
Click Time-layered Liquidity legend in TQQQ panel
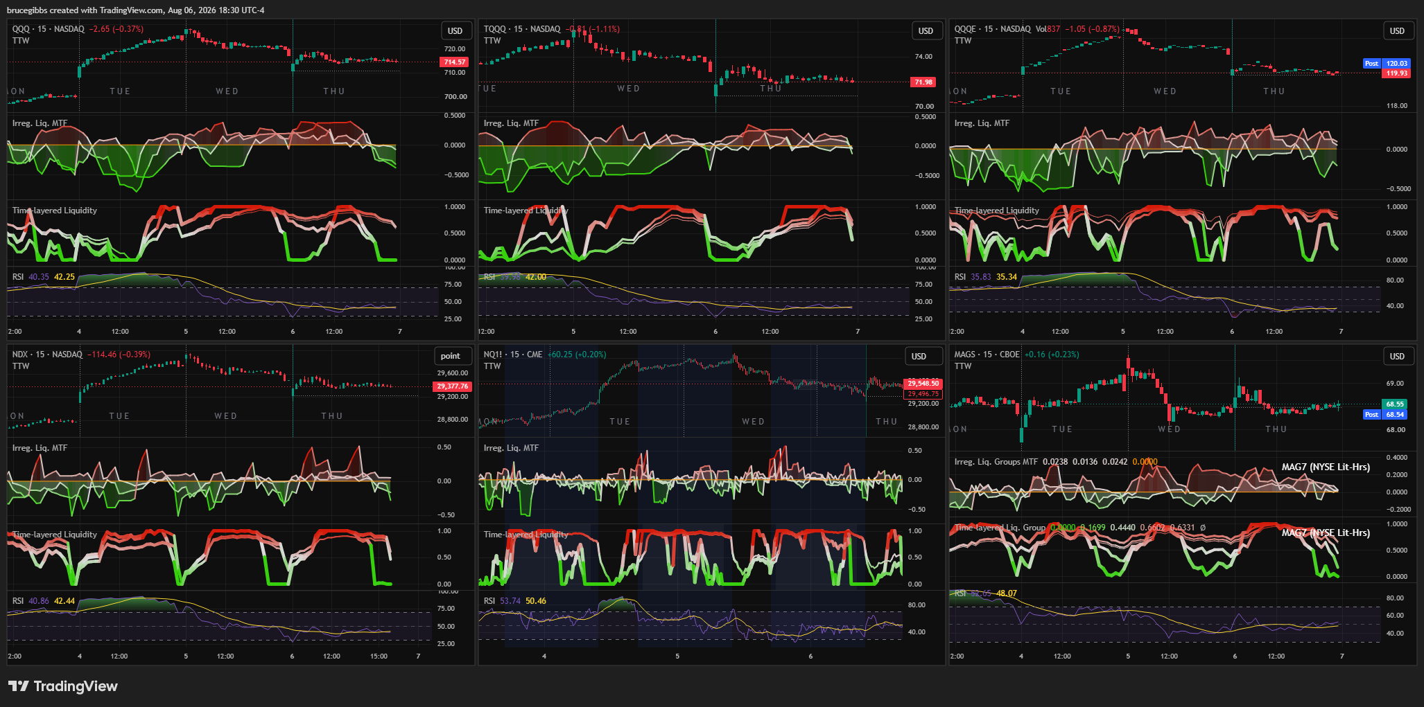tap(526, 211)
